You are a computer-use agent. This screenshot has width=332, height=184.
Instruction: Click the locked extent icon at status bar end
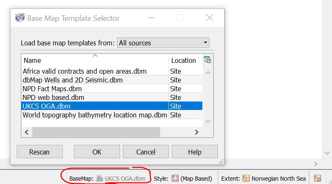coord(317,178)
